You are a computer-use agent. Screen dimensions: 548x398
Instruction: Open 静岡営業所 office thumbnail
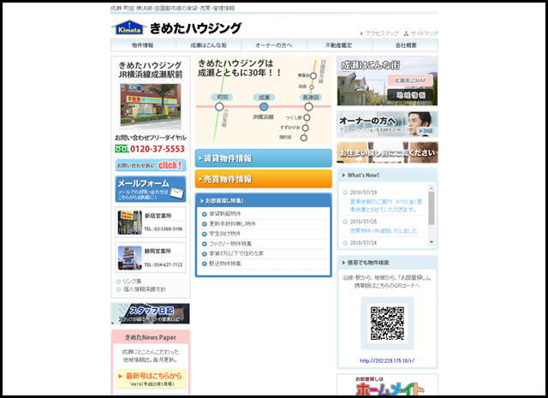click(129, 258)
